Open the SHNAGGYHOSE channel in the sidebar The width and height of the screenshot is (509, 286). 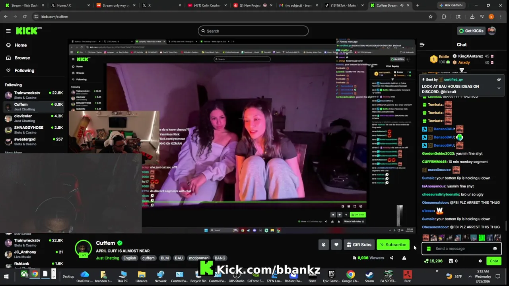coord(34,130)
